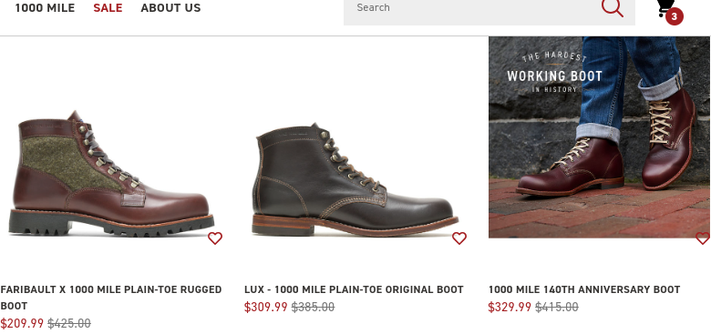This screenshot has width=711, height=334.
Task: Open the shopping cart icon
Action: coord(665,7)
